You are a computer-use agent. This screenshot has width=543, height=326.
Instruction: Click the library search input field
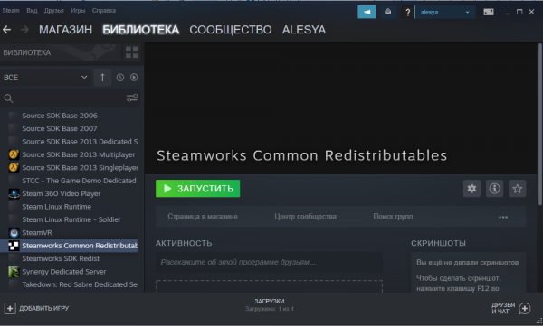(x=70, y=98)
